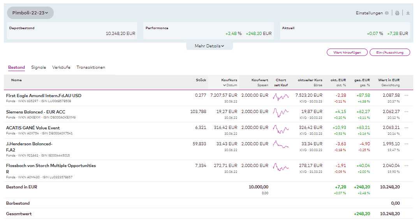Image resolution: width=416 pixels, height=221 pixels.
Task: Expand the Mehr Details section
Action: point(209,46)
